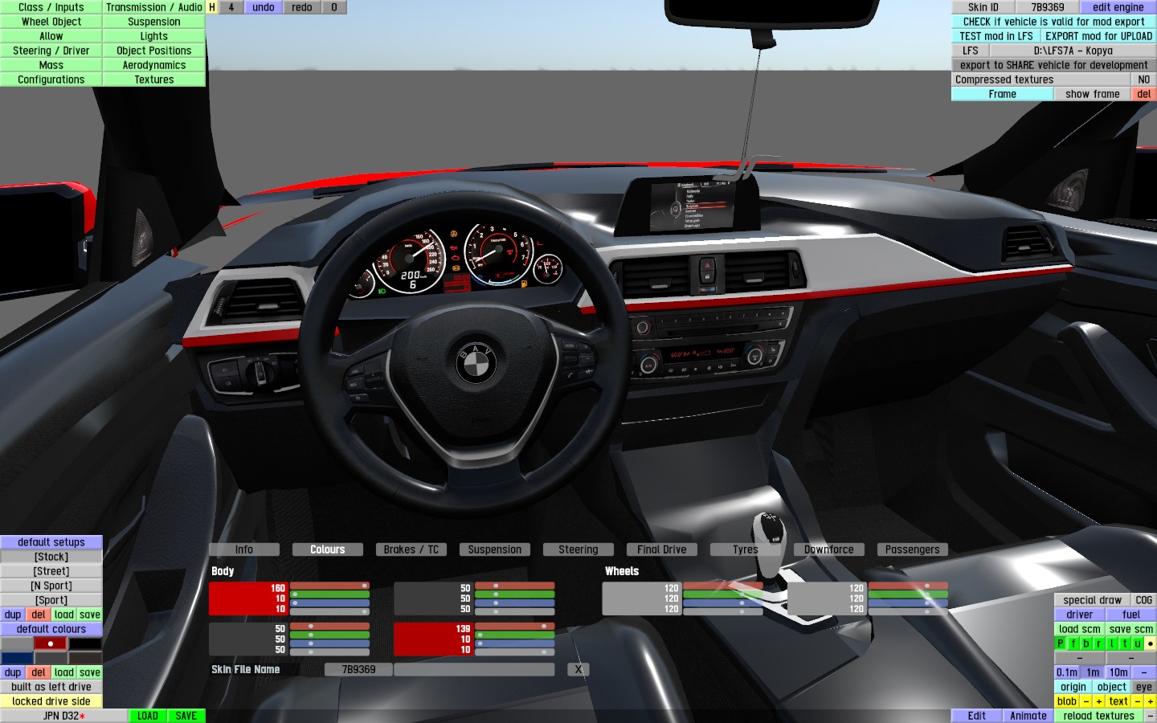Viewport: 1157px width, 723px height.
Task: Click TEST mod in LFS
Action: 996,36
